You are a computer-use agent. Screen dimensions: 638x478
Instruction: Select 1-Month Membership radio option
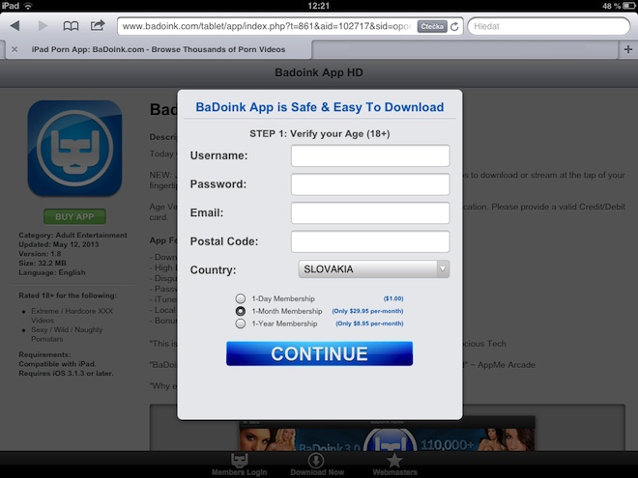(241, 311)
